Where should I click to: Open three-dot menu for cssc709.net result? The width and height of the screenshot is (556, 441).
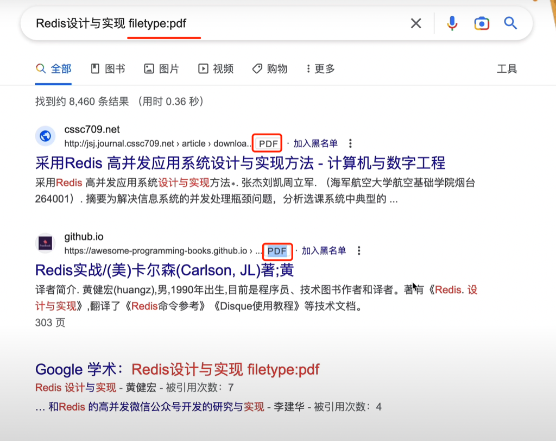(350, 143)
